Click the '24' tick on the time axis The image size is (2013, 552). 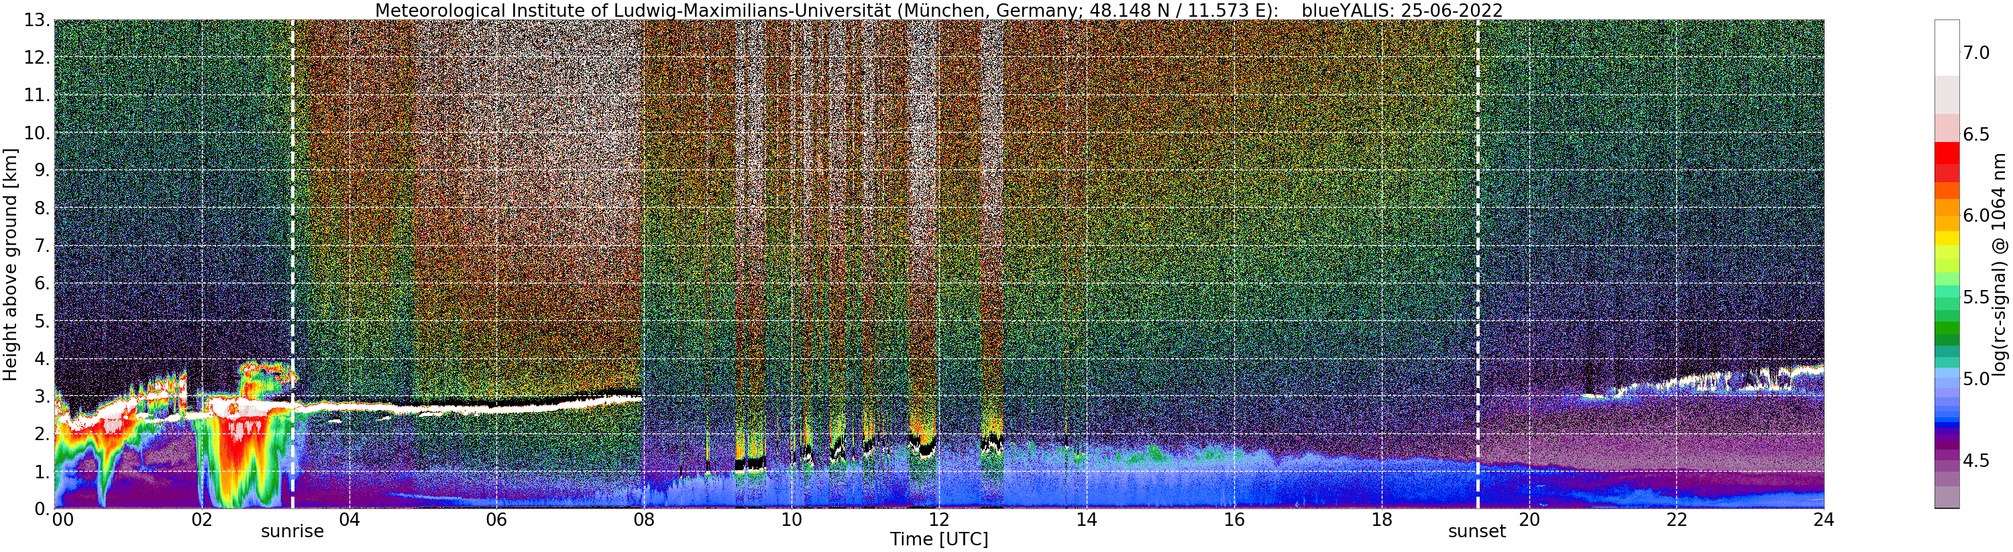click(x=1824, y=520)
